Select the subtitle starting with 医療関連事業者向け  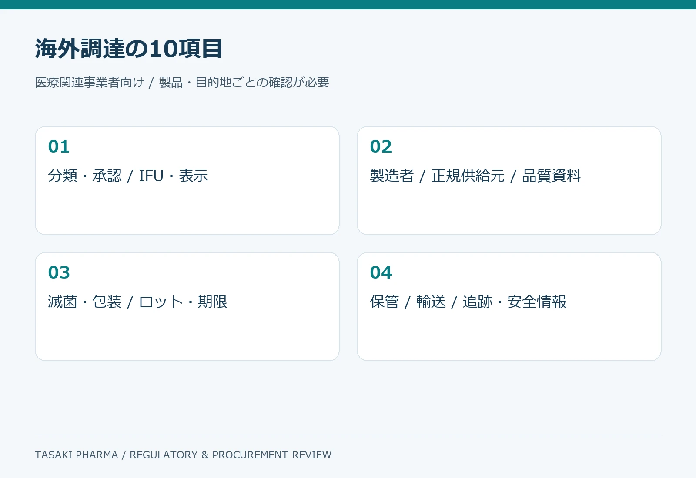click(182, 83)
